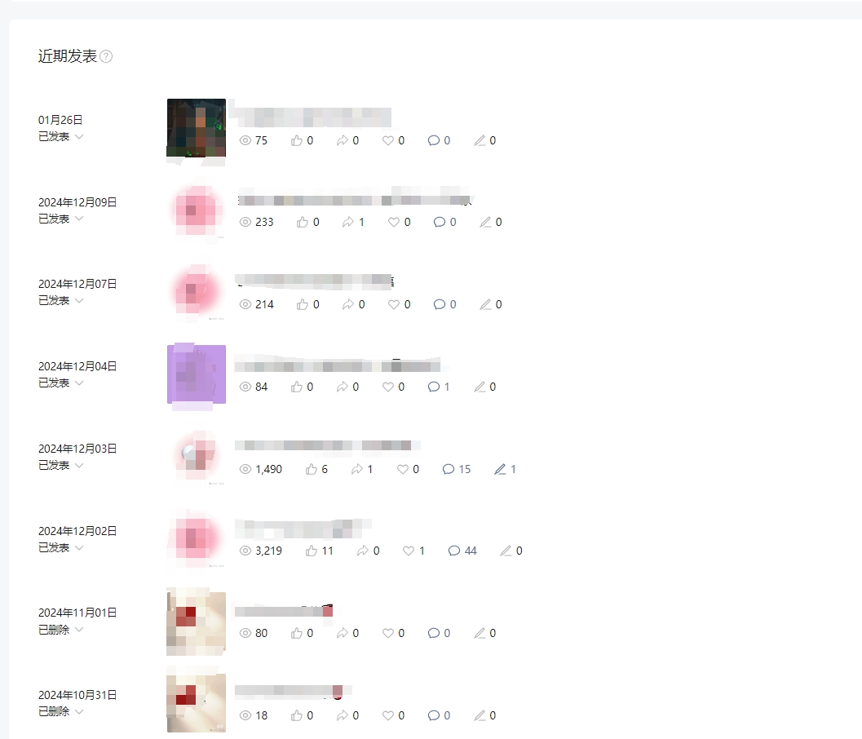Click the pencil edit icon on the 12月03日 post
862x739 pixels.
pyautogui.click(x=500, y=470)
